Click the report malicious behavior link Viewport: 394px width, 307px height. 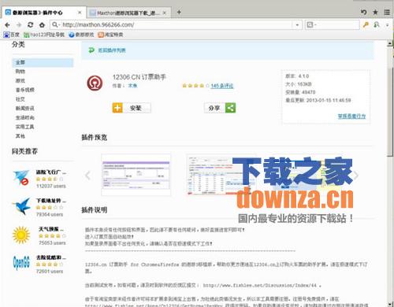[x=351, y=116]
